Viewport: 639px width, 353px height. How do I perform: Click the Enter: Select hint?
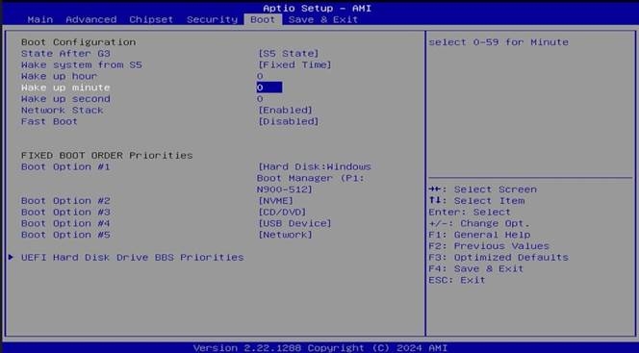coord(470,213)
